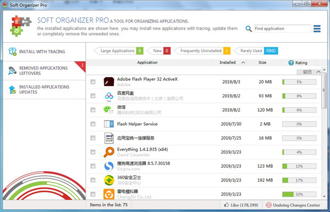The height and width of the screenshot is (212, 330).
Task: Open Installed Applications Updates section
Action: [x=44, y=89]
